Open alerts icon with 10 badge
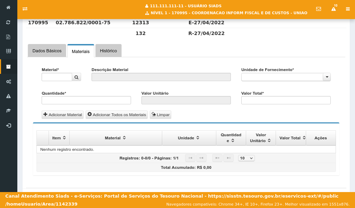 [x=334, y=9]
